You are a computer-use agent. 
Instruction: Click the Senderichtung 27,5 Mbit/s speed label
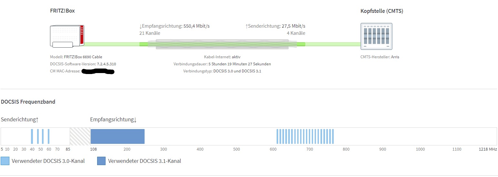click(x=275, y=26)
